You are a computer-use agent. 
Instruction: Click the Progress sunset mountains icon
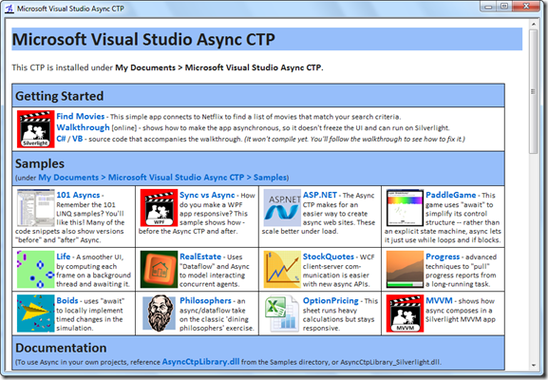click(405, 269)
